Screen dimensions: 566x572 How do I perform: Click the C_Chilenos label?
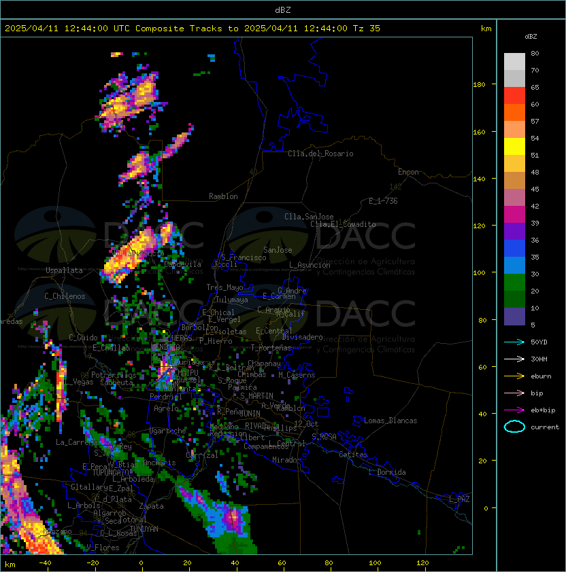point(65,296)
